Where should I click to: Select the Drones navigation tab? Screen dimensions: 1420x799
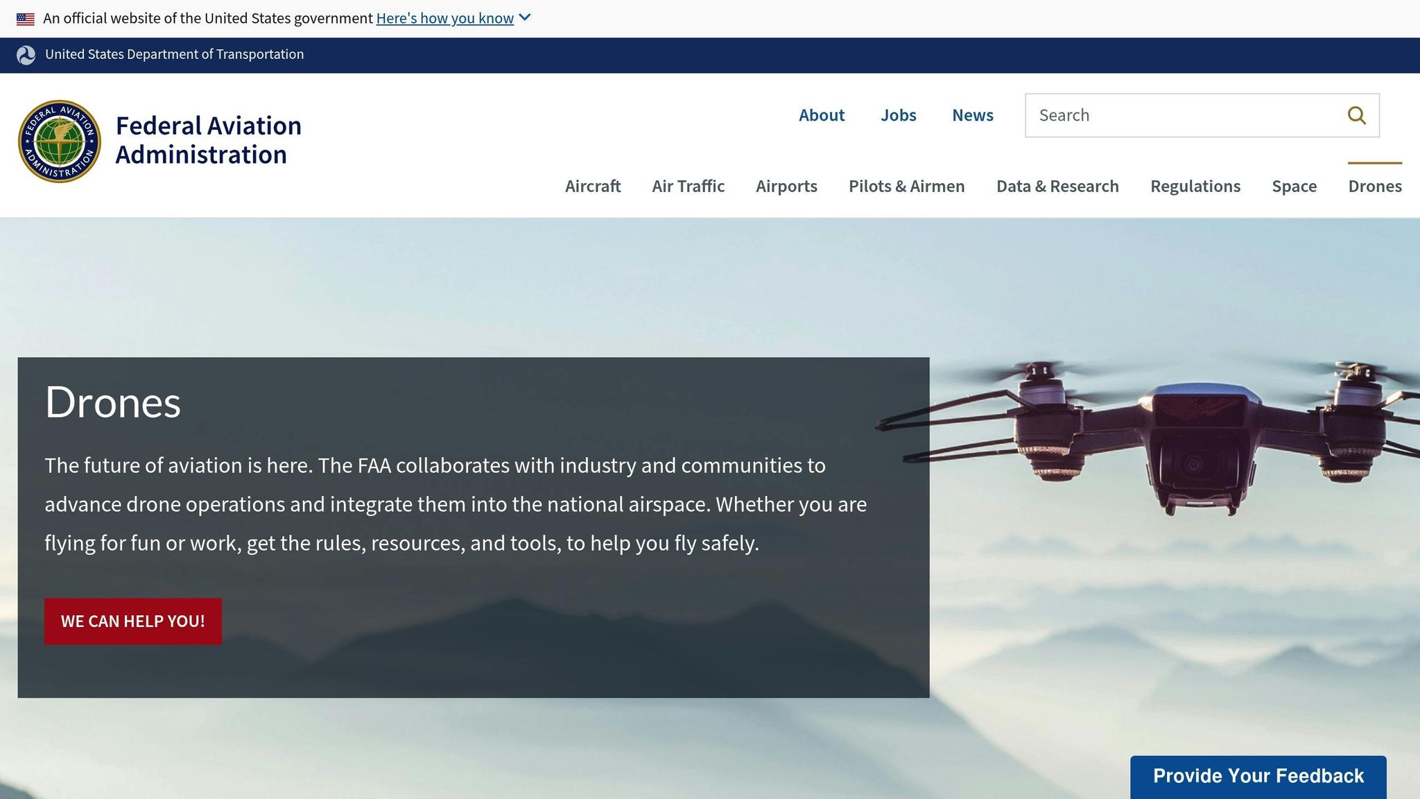coord(1375,186)
